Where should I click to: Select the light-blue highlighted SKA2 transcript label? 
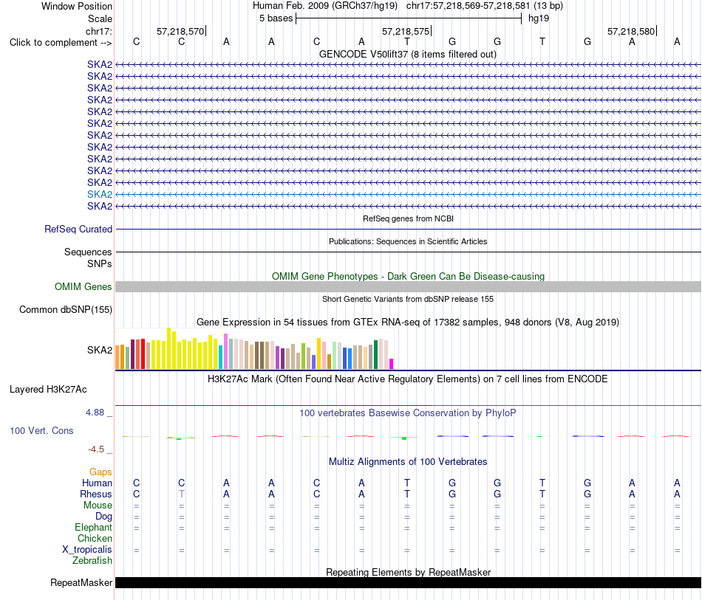click(100, 195)
